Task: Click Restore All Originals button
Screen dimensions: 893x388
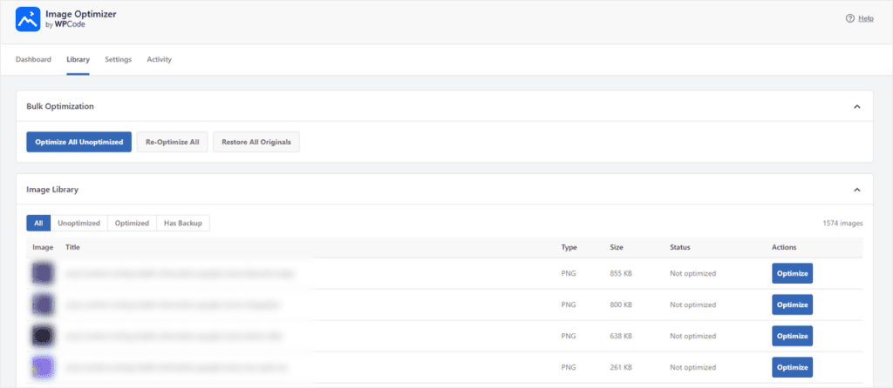Action: coord(256,142)
